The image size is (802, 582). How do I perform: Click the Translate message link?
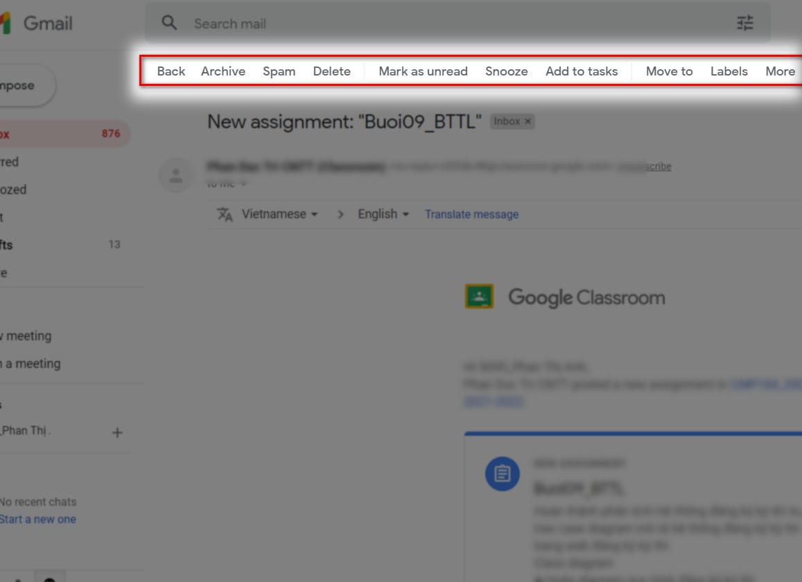pyautogui.click(x=471, y=214)
